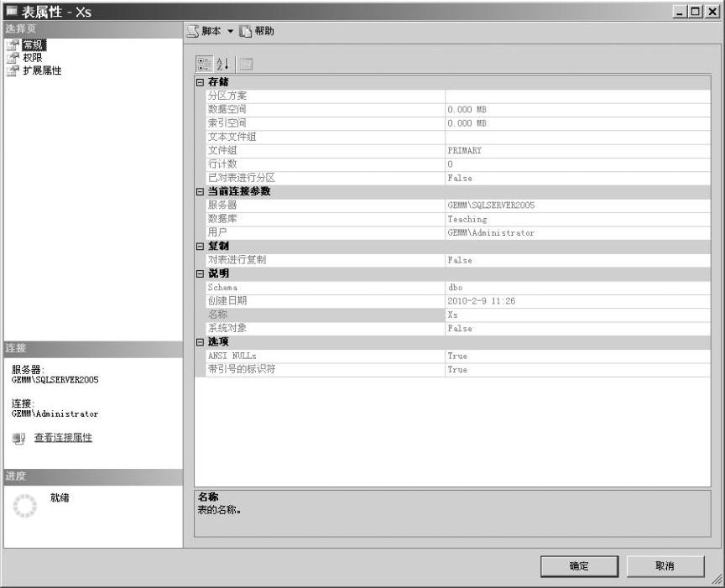Screen dimensions: 725x588
Task: Select the 文本文件组 property row
Action: click(458, 137)
